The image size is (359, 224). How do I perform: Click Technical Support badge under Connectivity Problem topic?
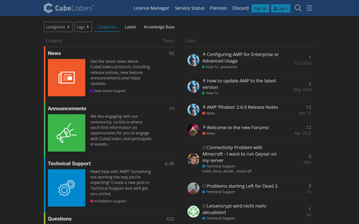[218, 167]
